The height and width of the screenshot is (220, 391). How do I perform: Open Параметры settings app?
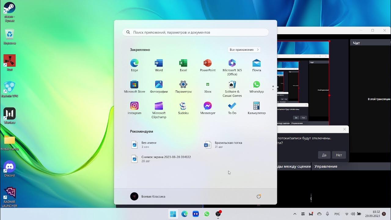tap(183, 87)
